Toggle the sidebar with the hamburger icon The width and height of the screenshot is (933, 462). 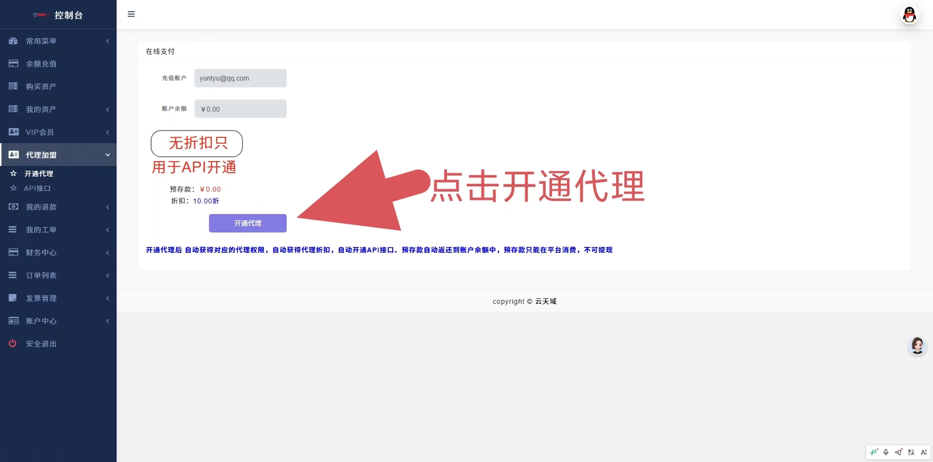(131, 14)
